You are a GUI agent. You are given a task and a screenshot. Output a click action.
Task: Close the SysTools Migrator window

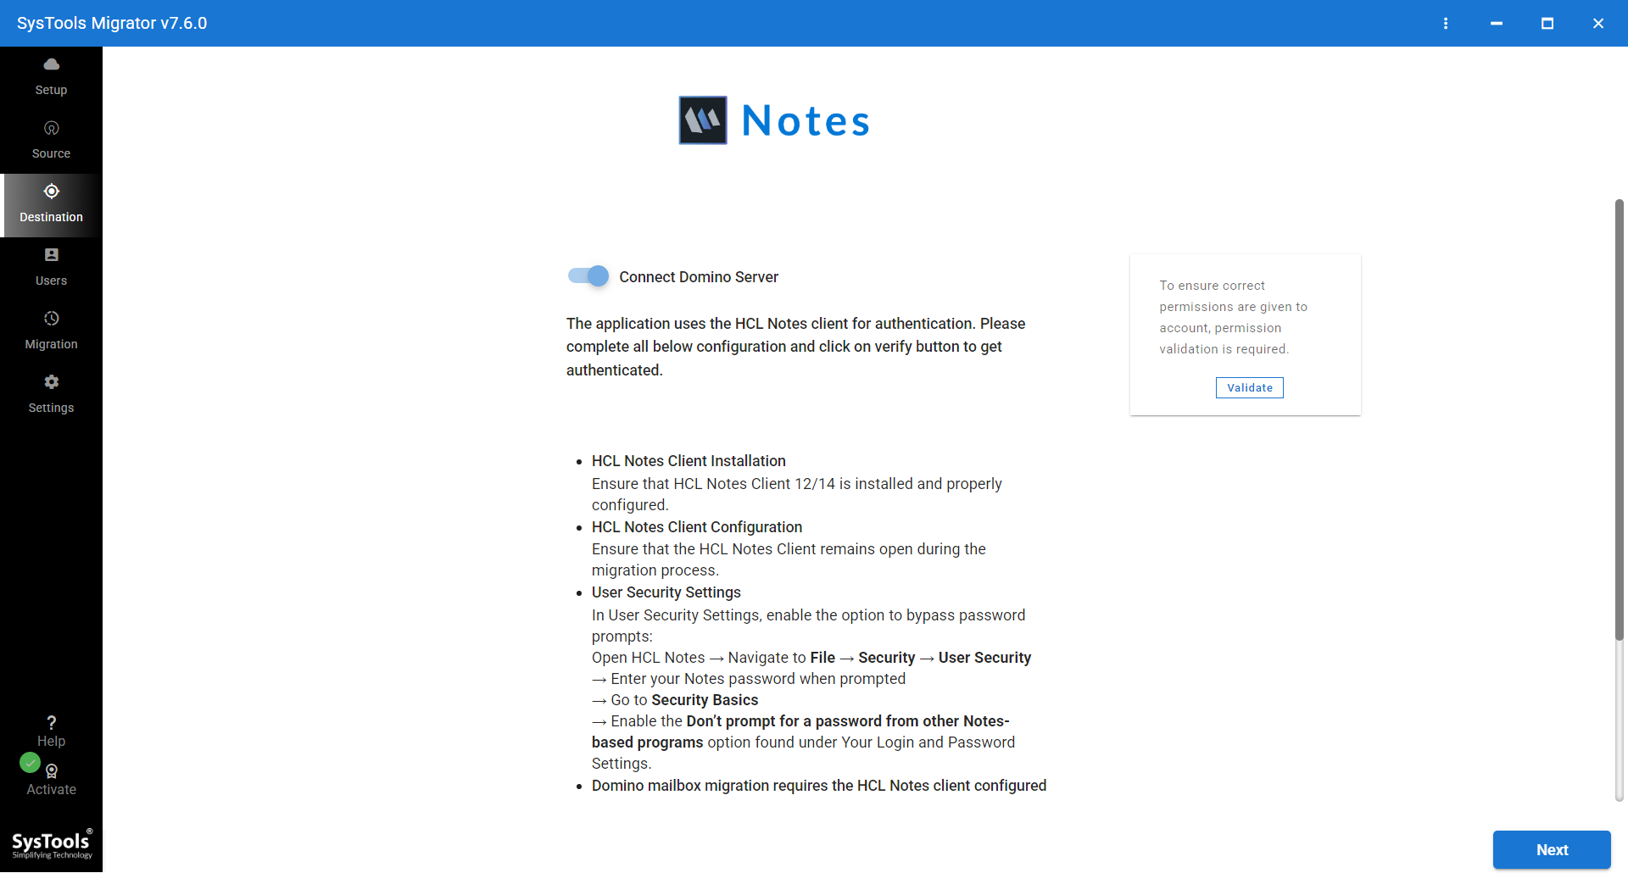pyautogui.click(x=1598, y=23)
